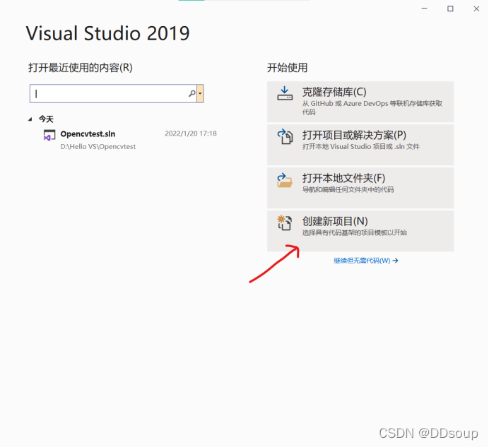Click the 导航和编辑任何文件夹中的代码 description
This screenshot has height=447, width=489.
[348, 189]
